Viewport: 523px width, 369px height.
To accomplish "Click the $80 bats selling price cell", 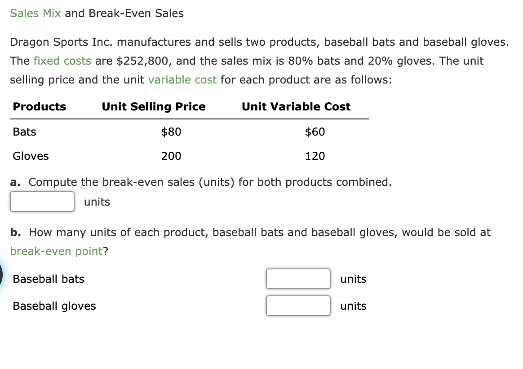I will [x=171, y=132].
